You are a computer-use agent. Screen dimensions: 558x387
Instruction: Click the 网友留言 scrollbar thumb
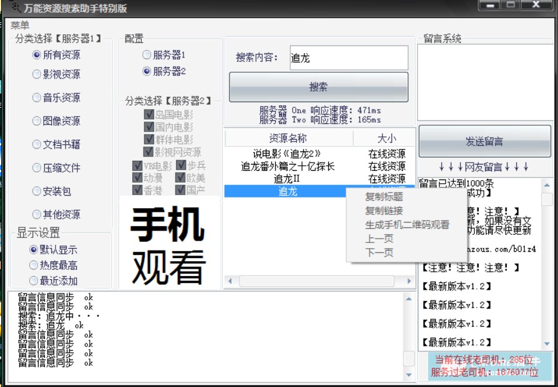coord(547,199)
